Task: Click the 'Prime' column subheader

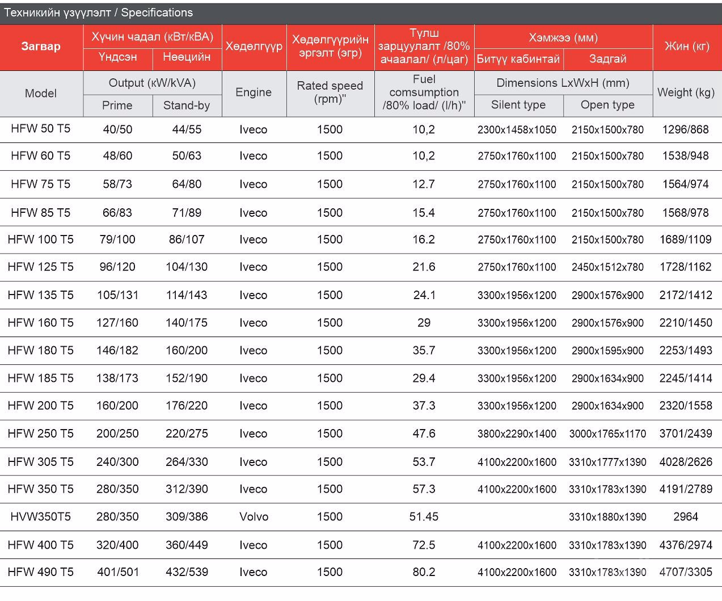Action: (117, 106)
